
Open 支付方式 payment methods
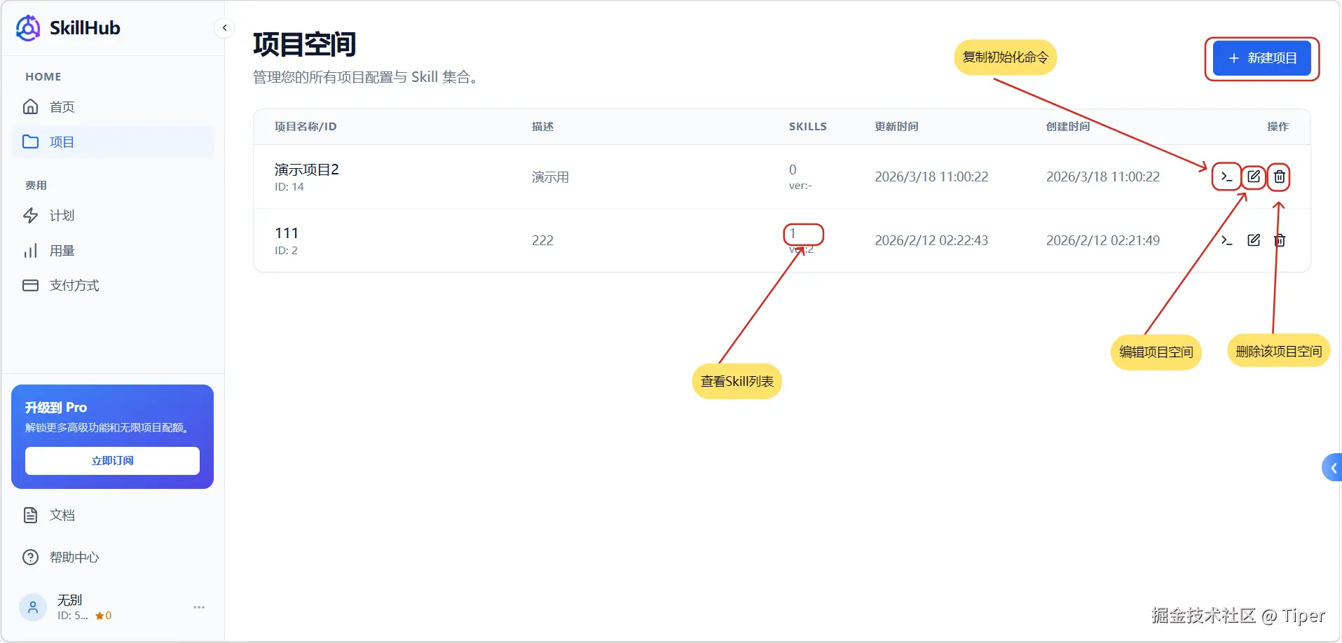click(113, 285)
